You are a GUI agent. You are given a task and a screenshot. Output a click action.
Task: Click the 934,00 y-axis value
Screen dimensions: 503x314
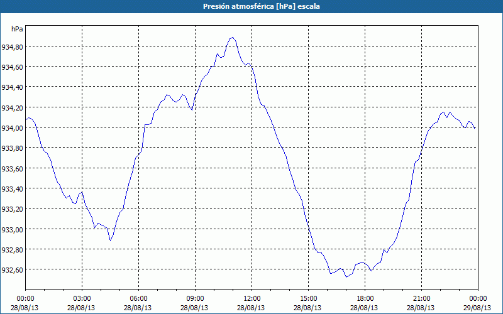(x=12, y=129)
